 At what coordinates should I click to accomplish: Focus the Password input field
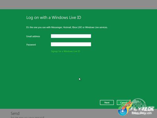71,44
